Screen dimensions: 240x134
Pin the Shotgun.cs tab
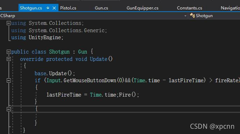coord(48,8)
